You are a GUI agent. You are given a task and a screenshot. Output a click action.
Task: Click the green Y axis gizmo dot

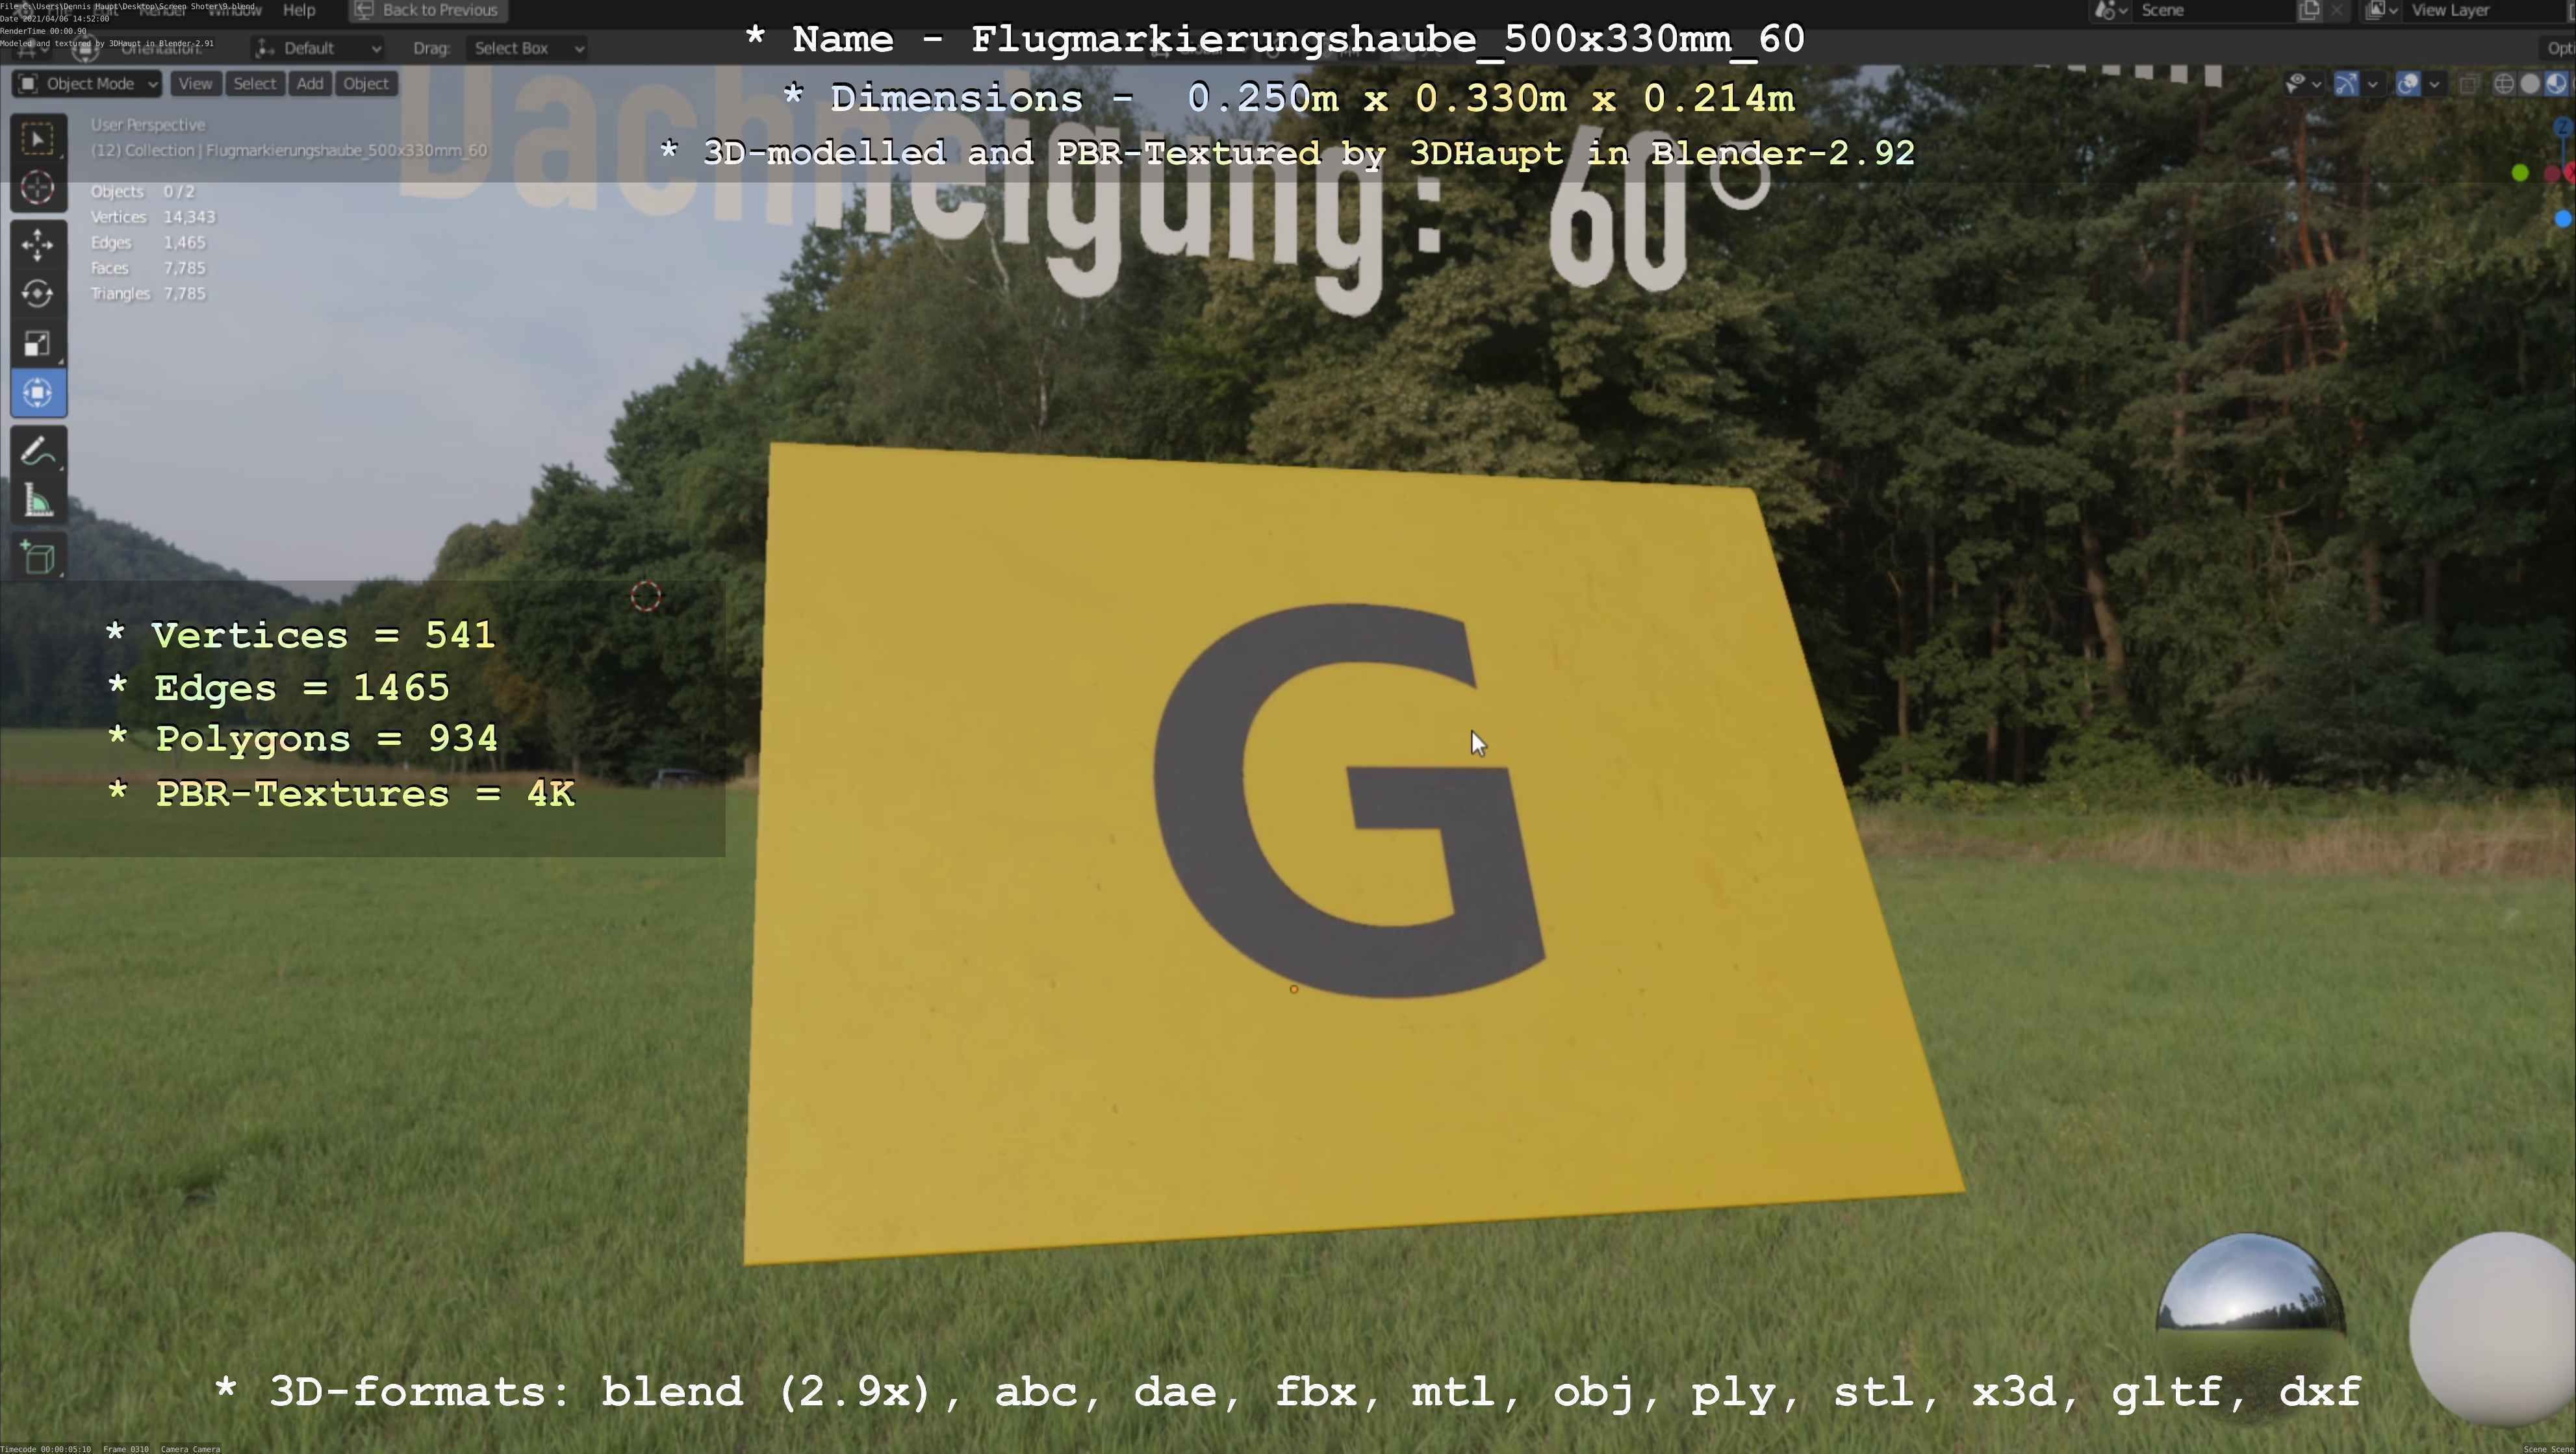point(2520,174)
